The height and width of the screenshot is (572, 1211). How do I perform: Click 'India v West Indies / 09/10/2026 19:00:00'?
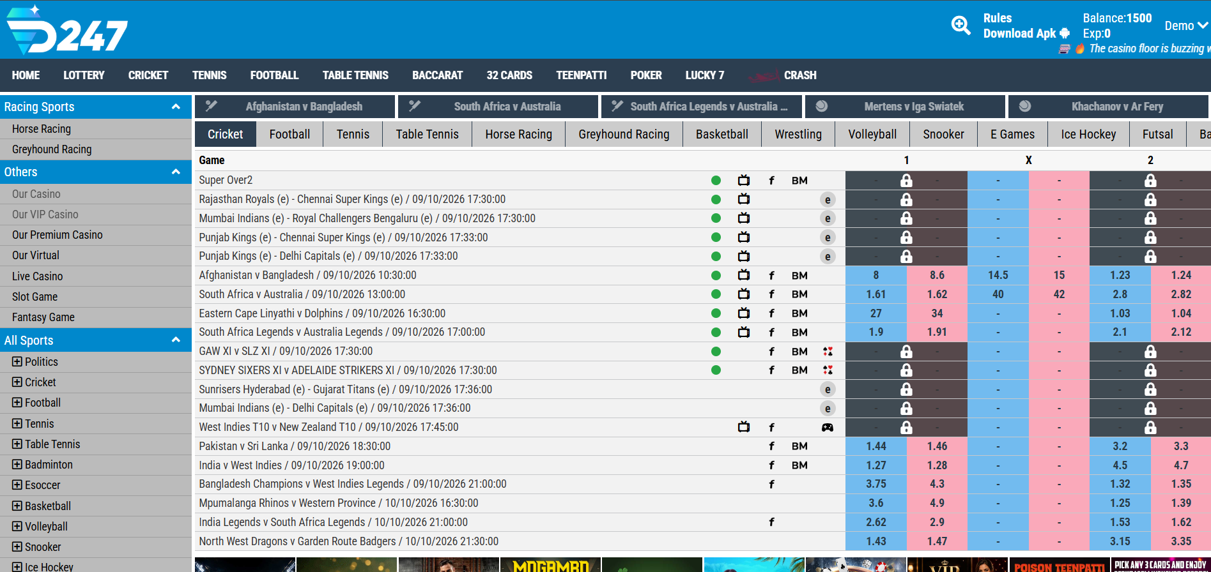click(291, 465)
